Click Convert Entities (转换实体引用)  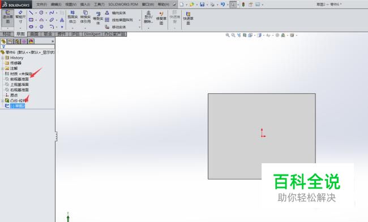[x=85, y=17]
